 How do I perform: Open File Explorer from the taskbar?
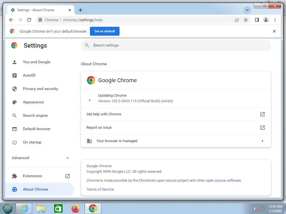coord(41,208)
